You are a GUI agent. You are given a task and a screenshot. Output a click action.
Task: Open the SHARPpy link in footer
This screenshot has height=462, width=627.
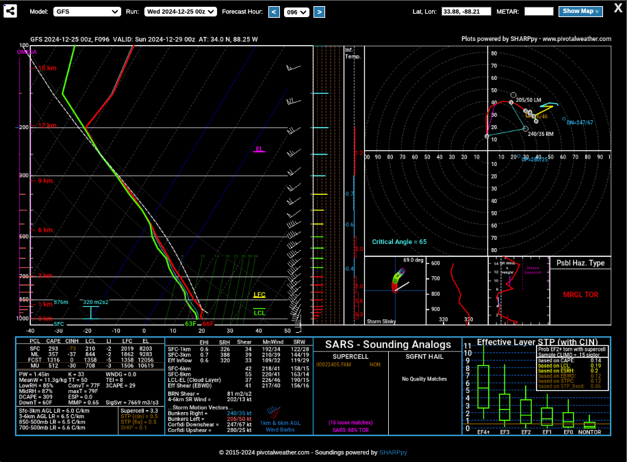coord(393,452)
